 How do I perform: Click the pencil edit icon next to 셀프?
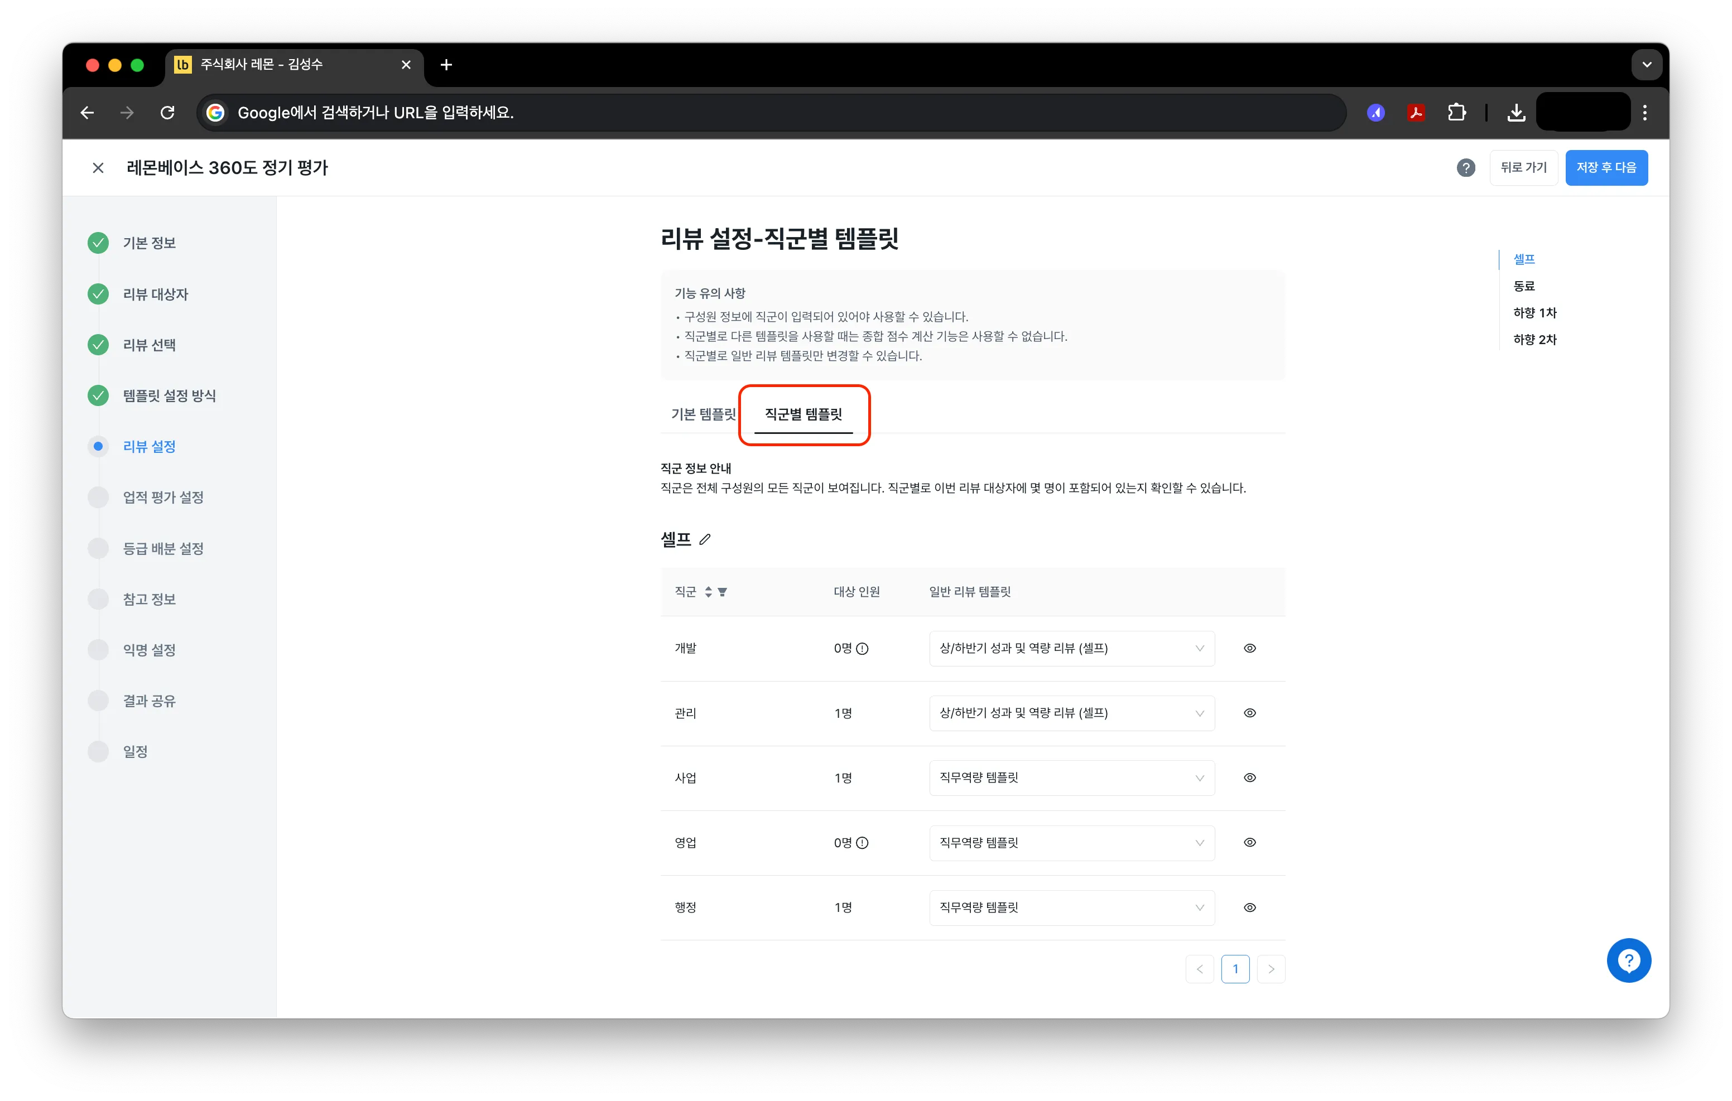click(705, 539)
